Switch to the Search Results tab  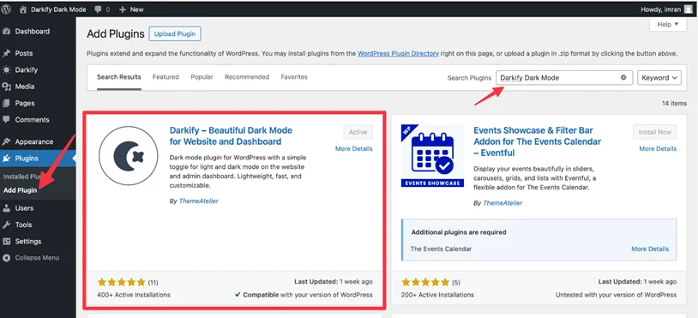point(119,77)
